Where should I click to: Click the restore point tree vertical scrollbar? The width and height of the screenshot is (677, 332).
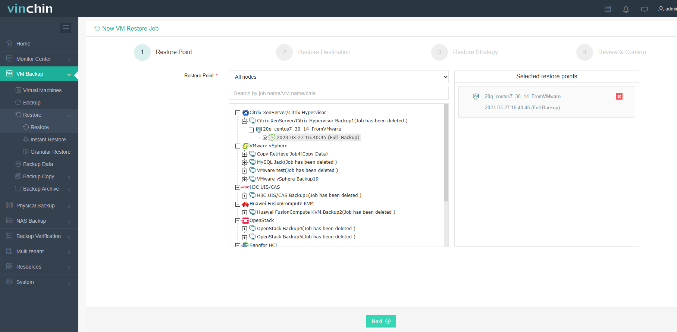[446, 153]
